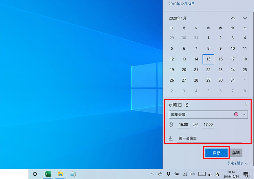Open the Action Center notification icon

click(x=246, y=174)
